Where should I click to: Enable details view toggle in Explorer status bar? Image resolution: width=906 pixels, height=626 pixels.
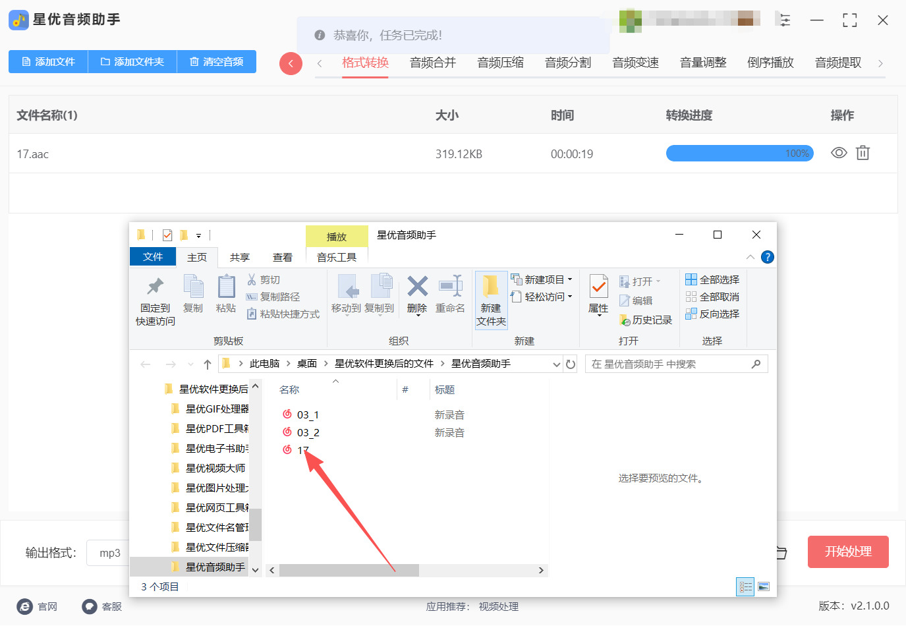pos(745,586)
